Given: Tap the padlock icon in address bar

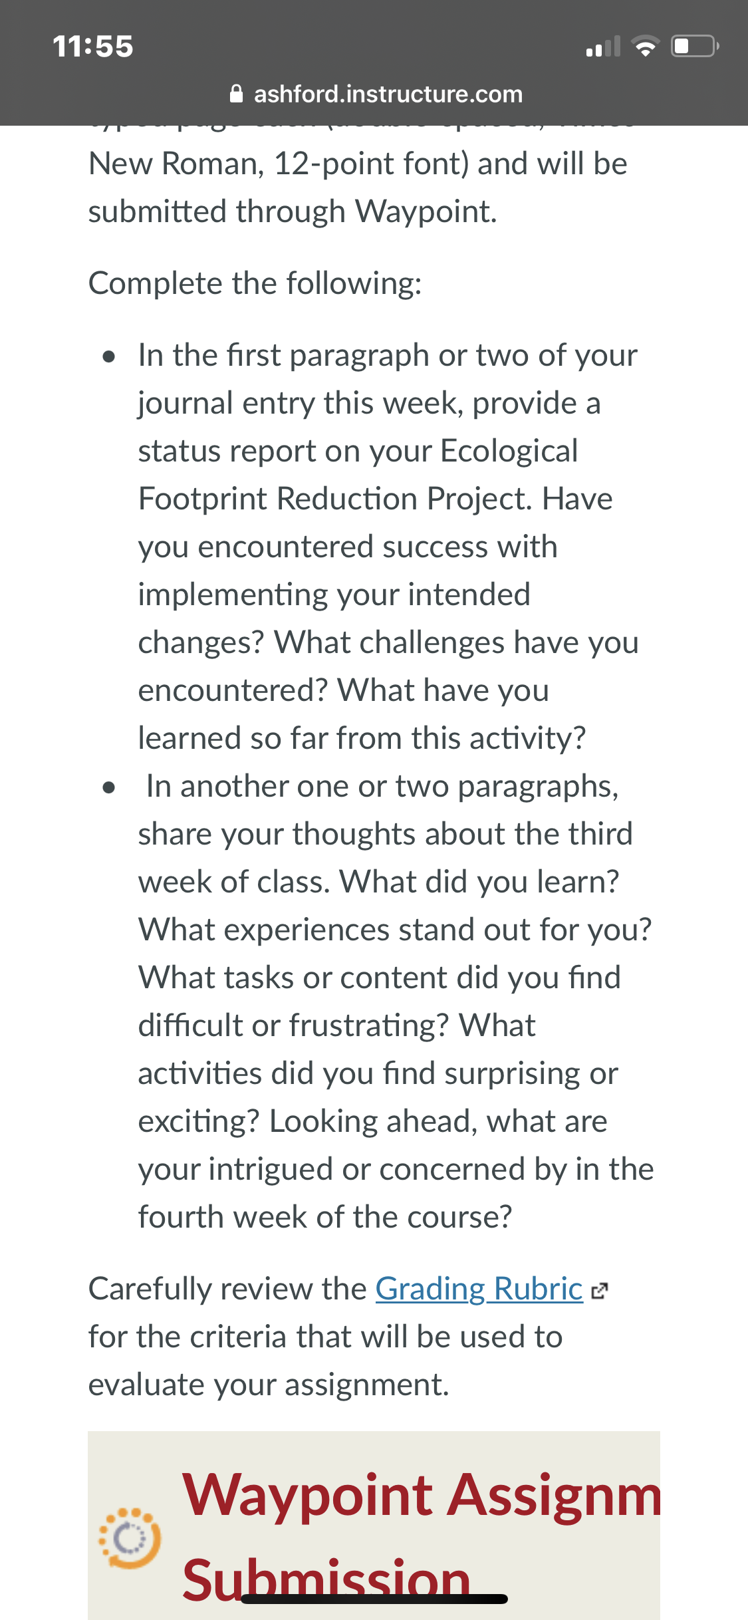Looking at the screenshot, I should point(236,94).
